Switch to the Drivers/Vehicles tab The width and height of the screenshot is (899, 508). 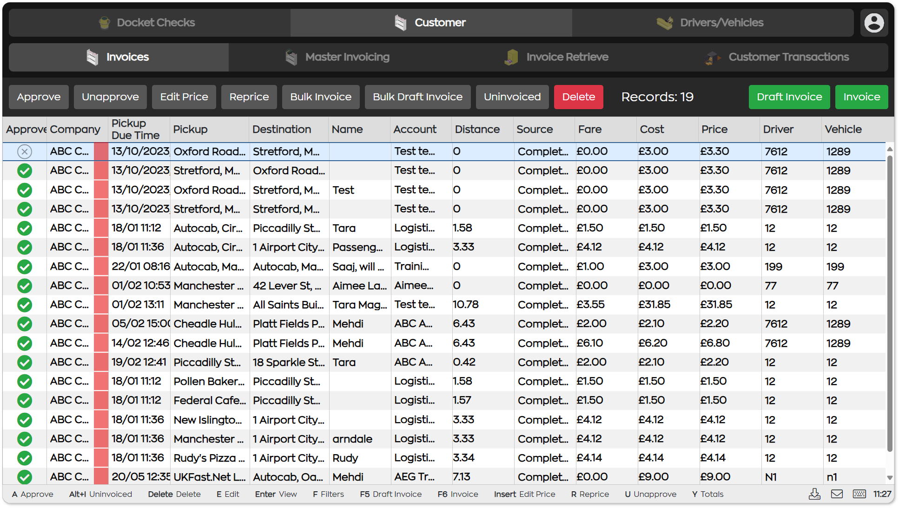(x=713, y=22)
